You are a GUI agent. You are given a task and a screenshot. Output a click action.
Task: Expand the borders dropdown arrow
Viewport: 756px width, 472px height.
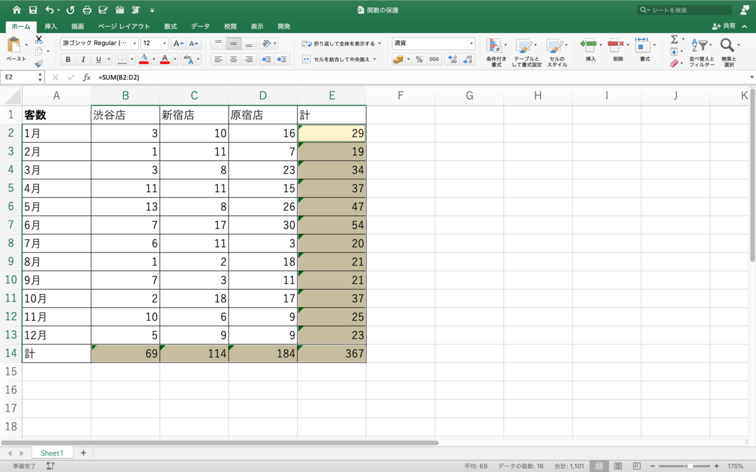coord(132,59)
